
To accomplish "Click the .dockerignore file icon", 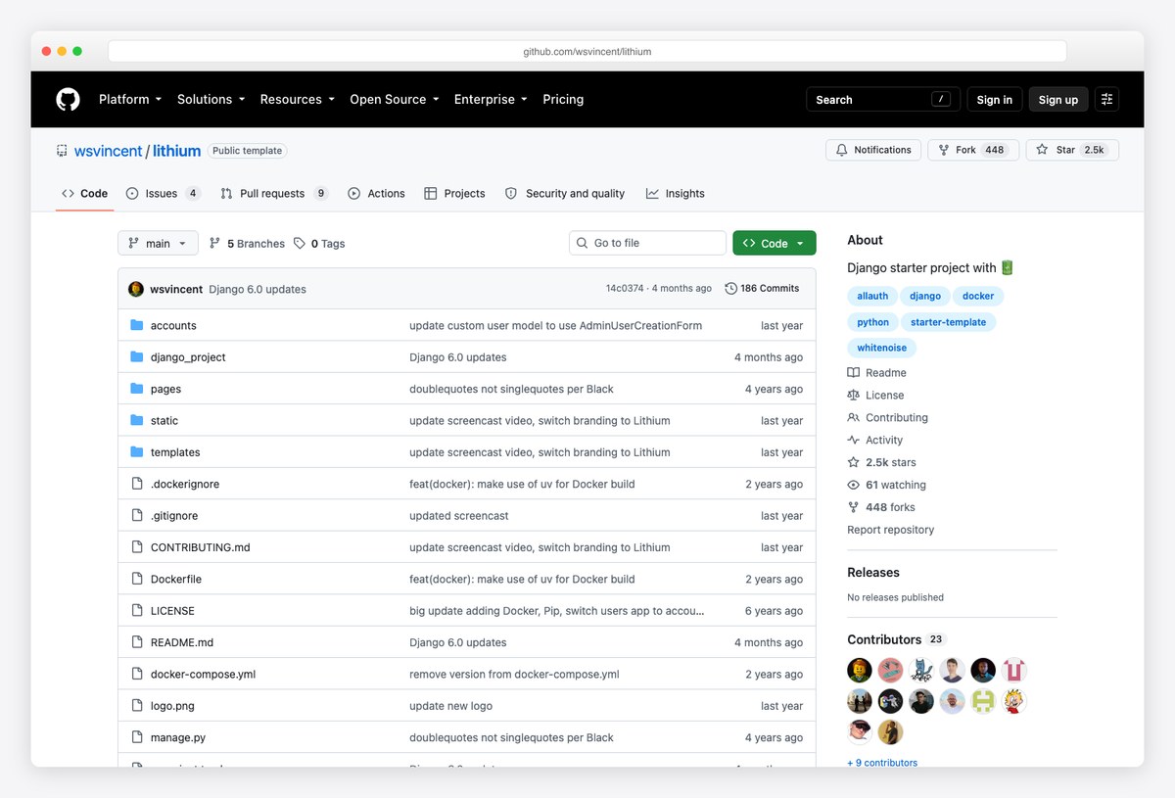I will click(137, 484).
